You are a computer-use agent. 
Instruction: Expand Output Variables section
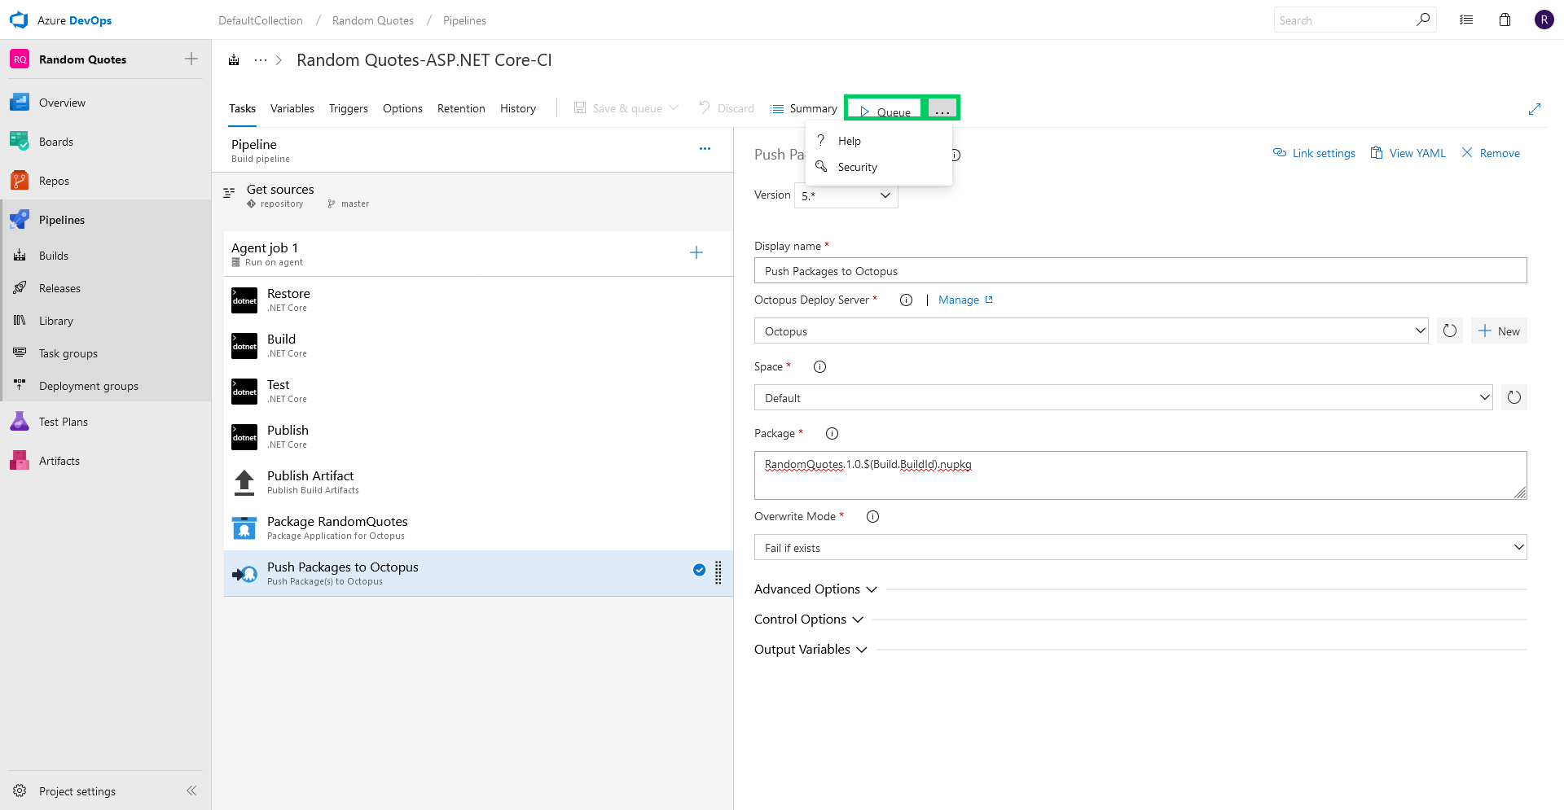pyautogui.click(x=811, y=649)
